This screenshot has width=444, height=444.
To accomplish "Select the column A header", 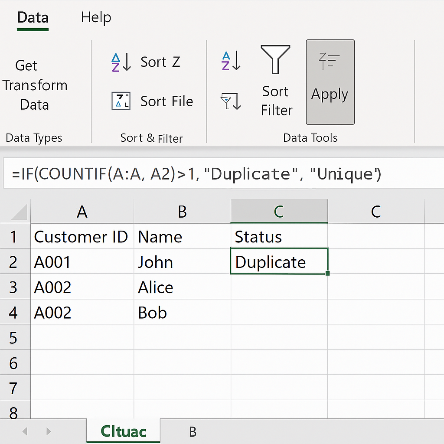I will (82, 212).
